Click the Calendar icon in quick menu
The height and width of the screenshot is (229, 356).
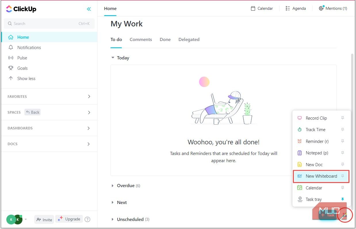tap(300, 188)
